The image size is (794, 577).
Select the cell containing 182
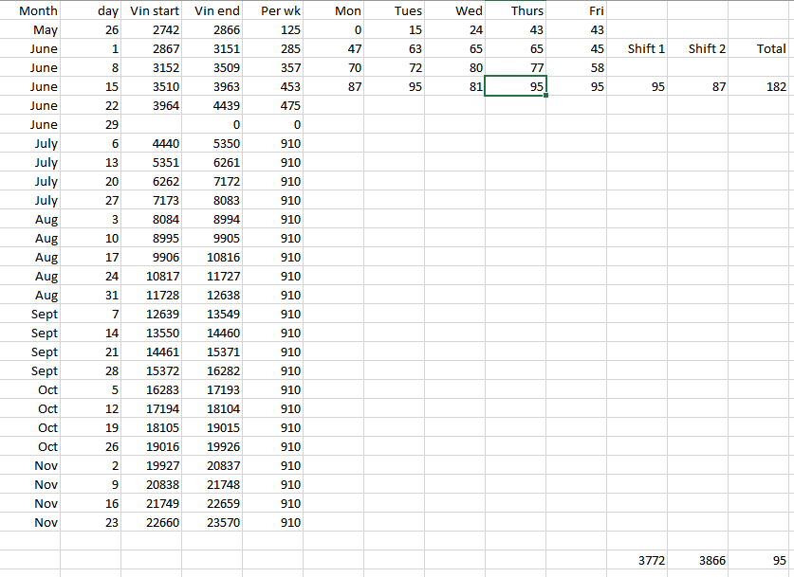tap(762, 86)
